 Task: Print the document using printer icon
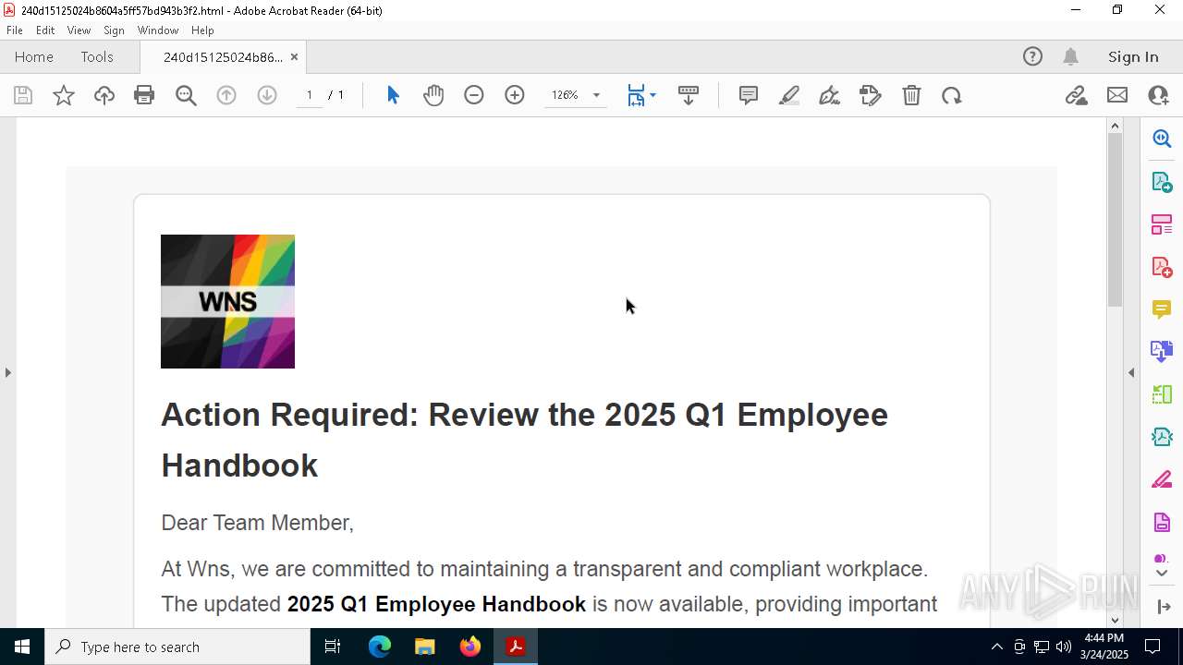click(144, 95)
